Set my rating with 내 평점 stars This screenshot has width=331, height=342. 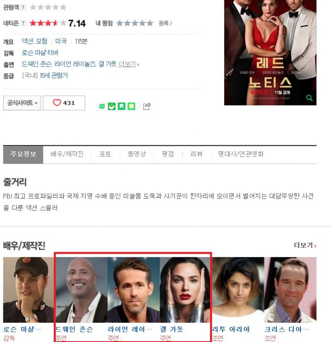click(x=135, y=23)
